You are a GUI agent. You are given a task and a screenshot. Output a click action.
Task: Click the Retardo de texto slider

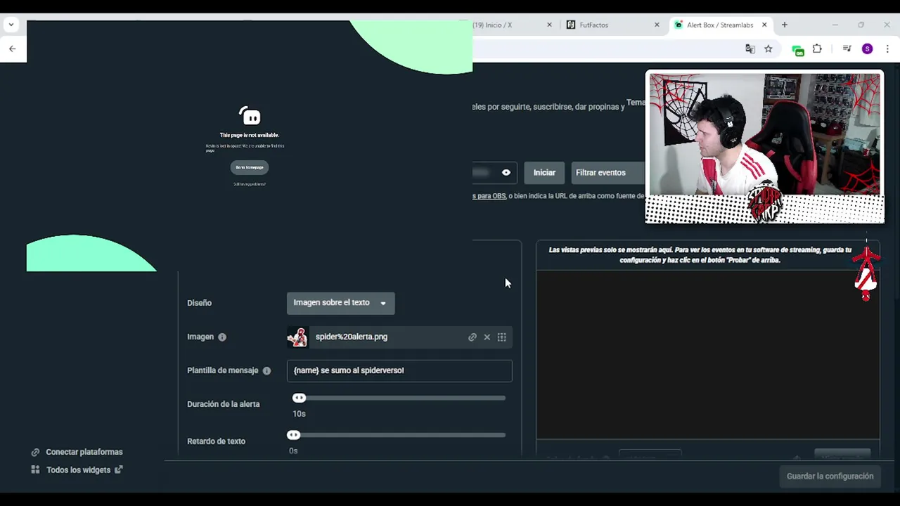pyautogui.click(x=397, y=435)
